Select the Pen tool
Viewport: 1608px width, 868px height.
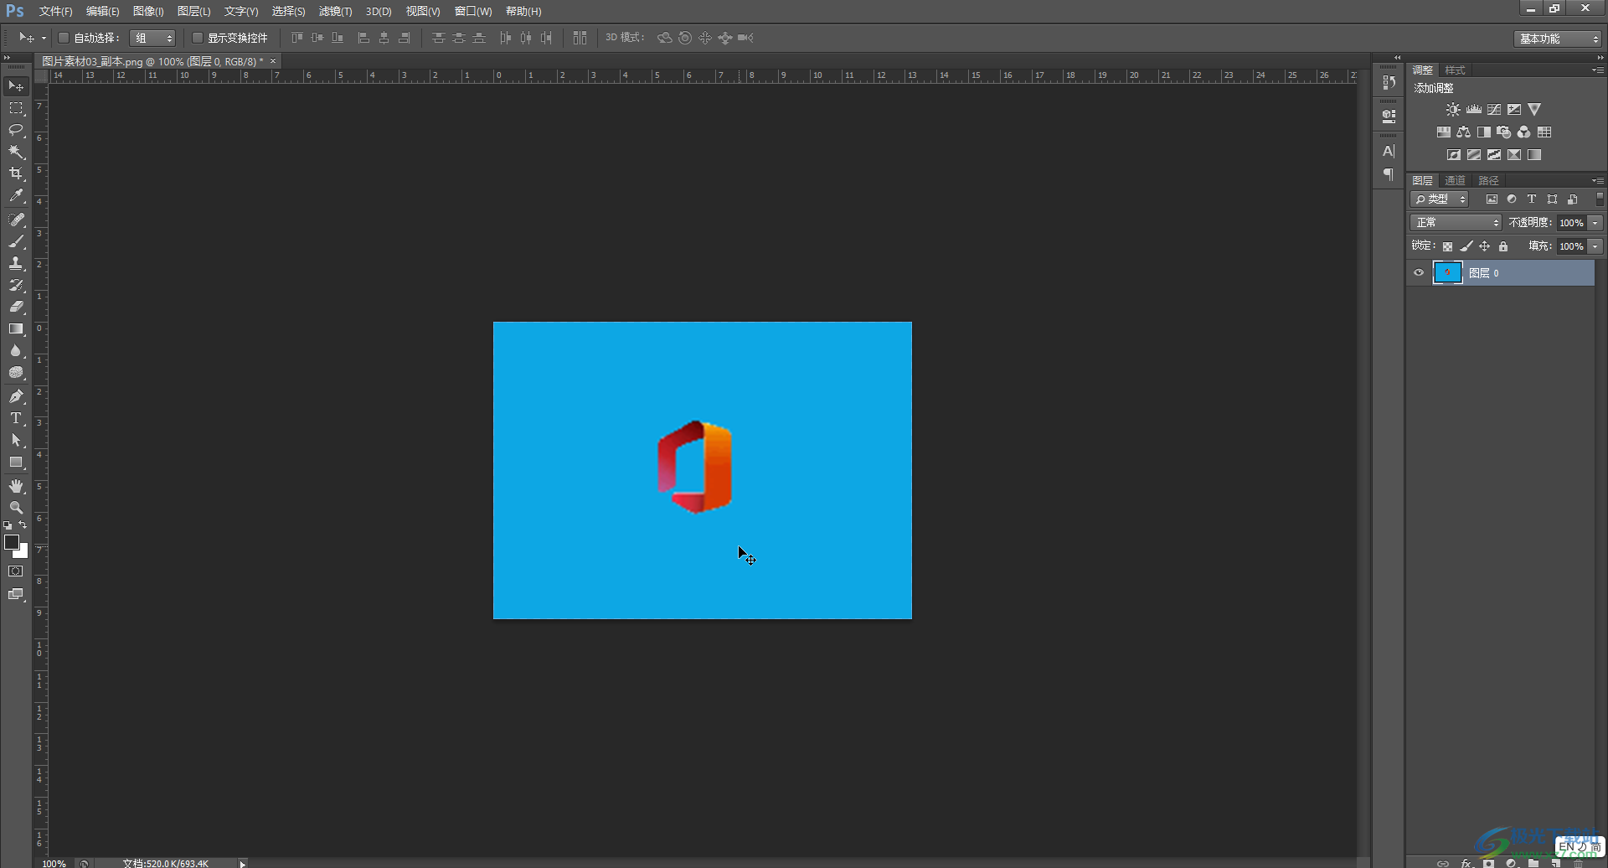pyautogui.click(x=16, y=396)
